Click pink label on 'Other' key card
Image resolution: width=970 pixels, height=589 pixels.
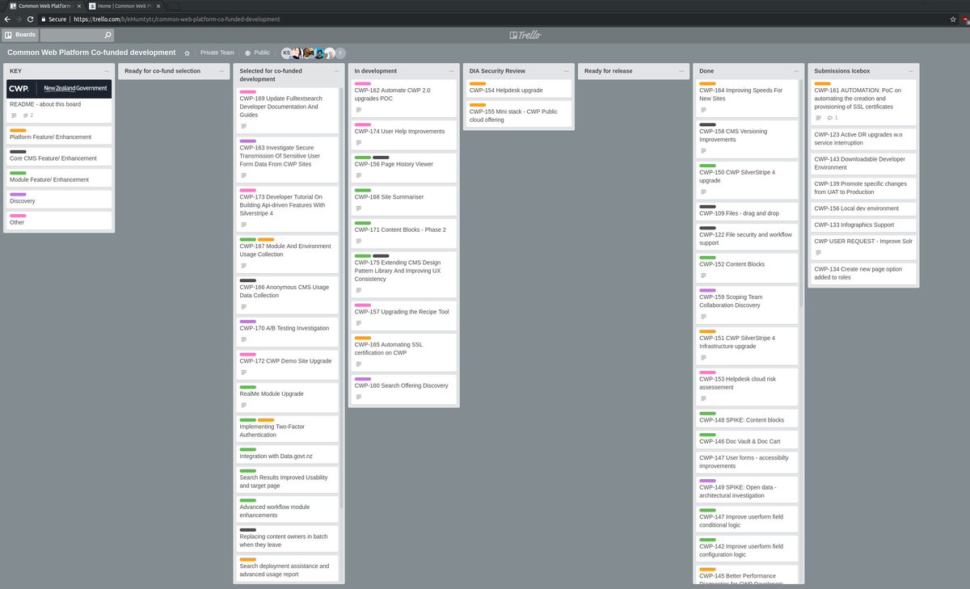pos(18,216)
